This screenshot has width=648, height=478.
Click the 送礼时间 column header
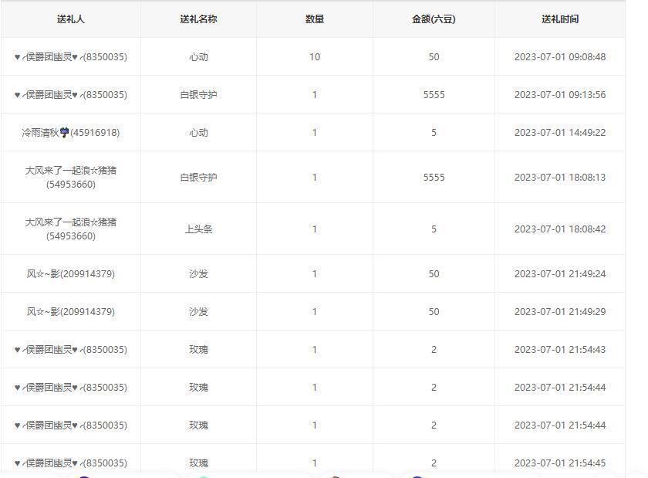click(560, 19)
